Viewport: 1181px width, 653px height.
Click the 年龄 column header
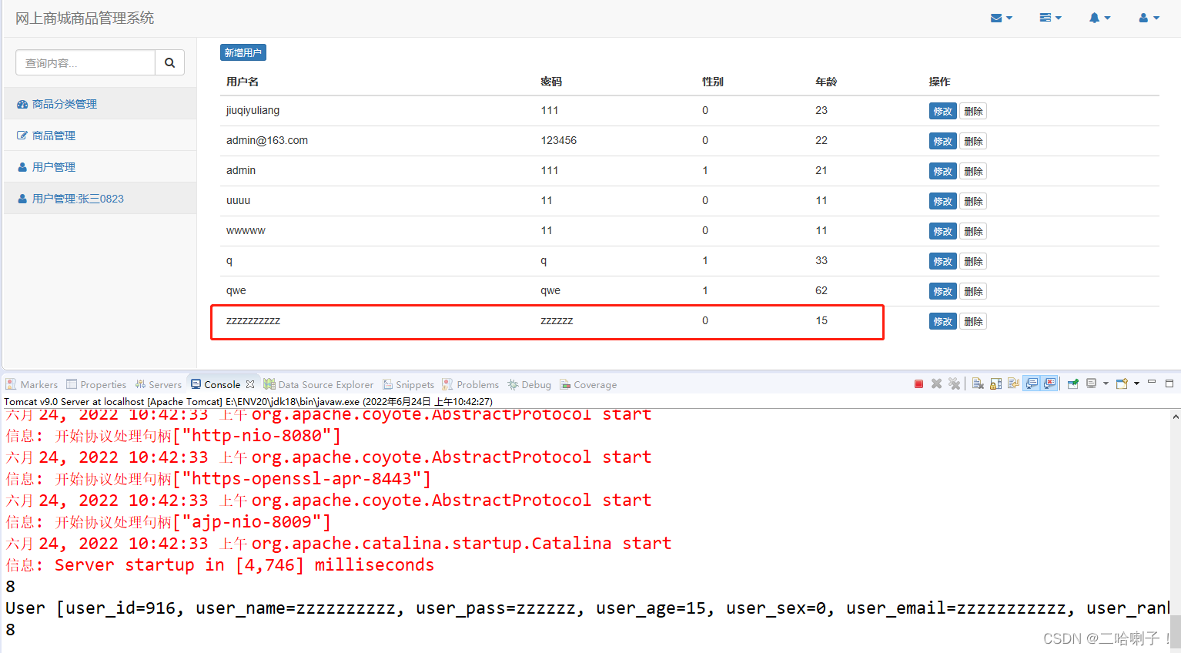pyautogui.click(x=826, y=82)
